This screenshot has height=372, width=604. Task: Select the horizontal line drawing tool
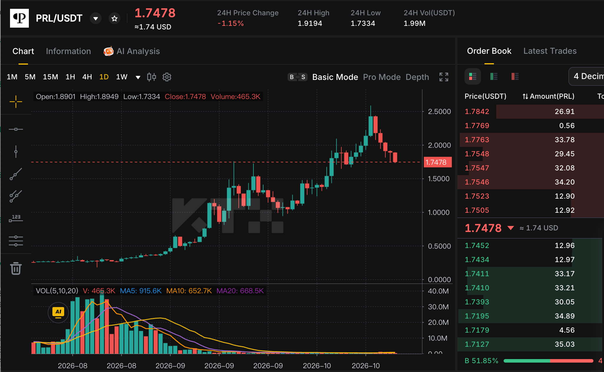click(16, 129)
